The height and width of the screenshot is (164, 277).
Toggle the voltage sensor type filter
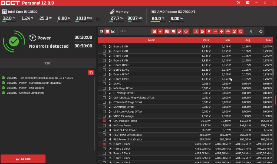pyautogui.click(x=202, y=31)
